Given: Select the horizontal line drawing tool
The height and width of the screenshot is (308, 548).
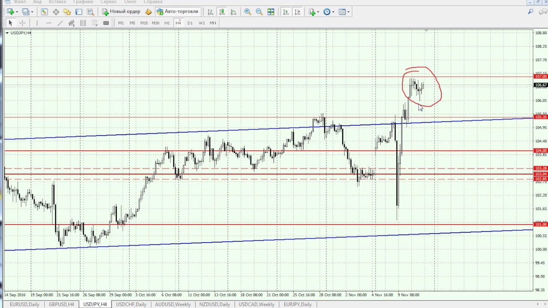Looking at the screenshot, I should (x=48, y=23).
